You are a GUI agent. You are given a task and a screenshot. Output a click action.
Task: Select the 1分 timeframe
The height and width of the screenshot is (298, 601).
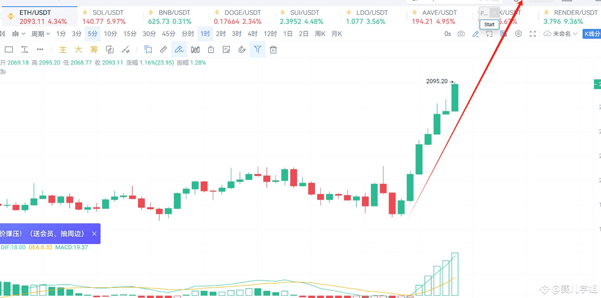point(61,34)
